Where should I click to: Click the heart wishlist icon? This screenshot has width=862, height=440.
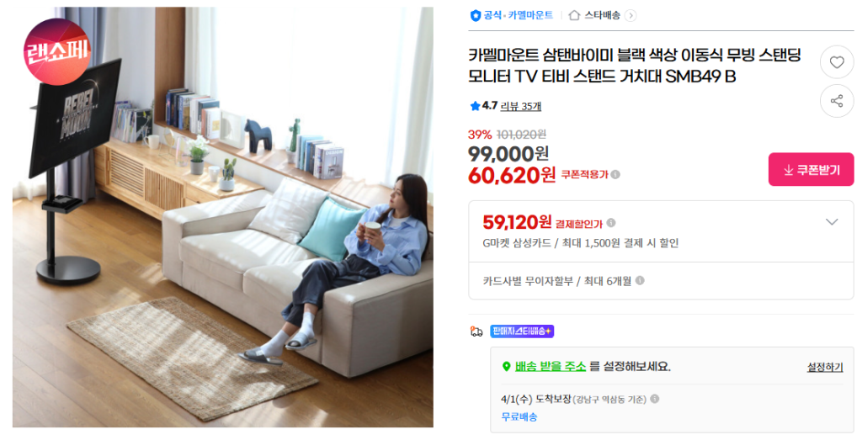pyautogui.click(x=837, y=62)
